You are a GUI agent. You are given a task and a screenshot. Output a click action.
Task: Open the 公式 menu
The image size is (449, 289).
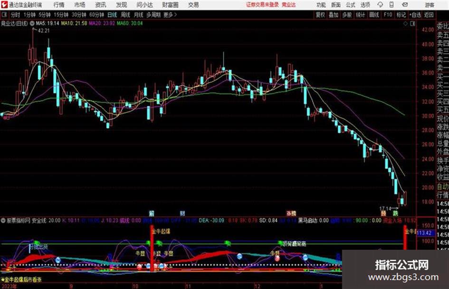point(351,5)
